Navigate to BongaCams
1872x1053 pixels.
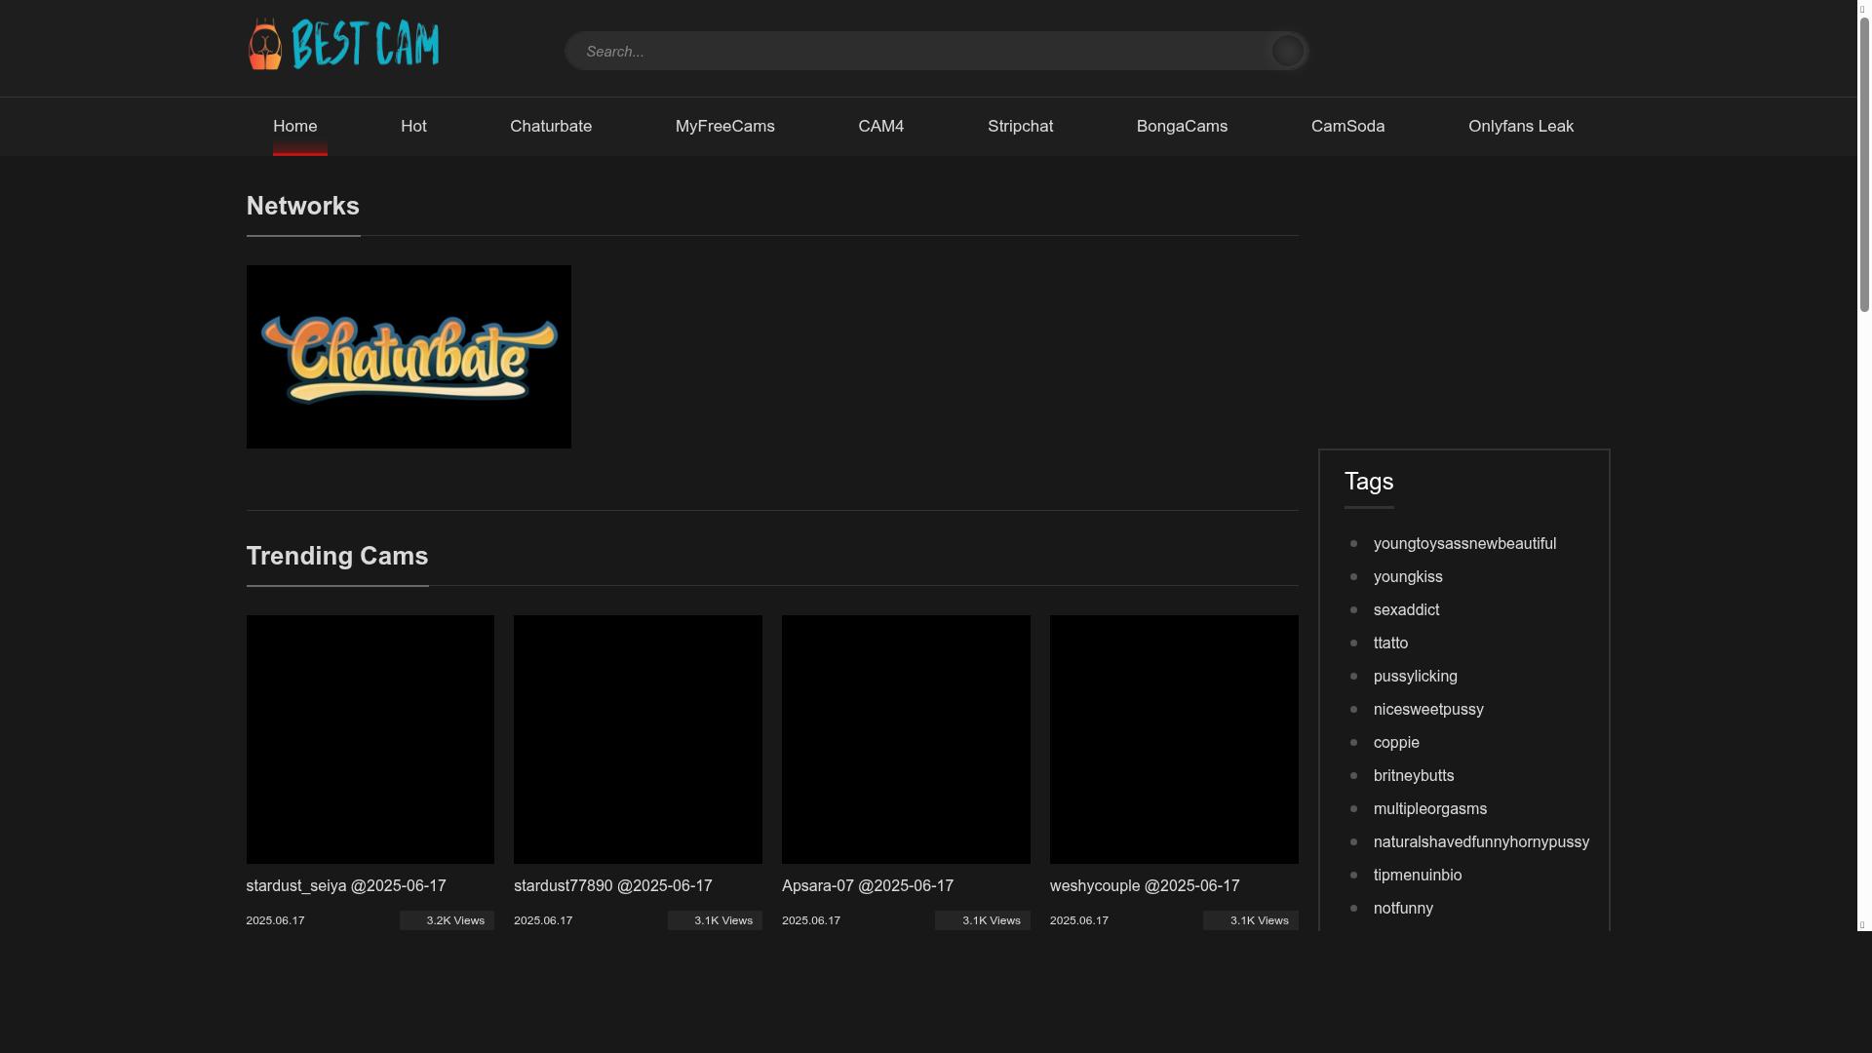(1182, 126)
